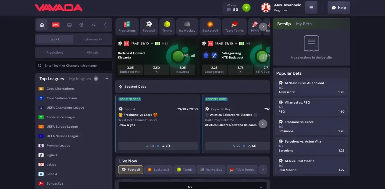Filter Live Now by Tennis
The image size is (385, 189).
click(184, 170)
